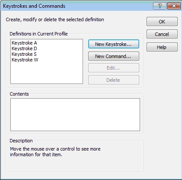Screen dimensions: 182x180
Task: Click the 'Move the mouse over a control' description text
Action: (55, 151)
